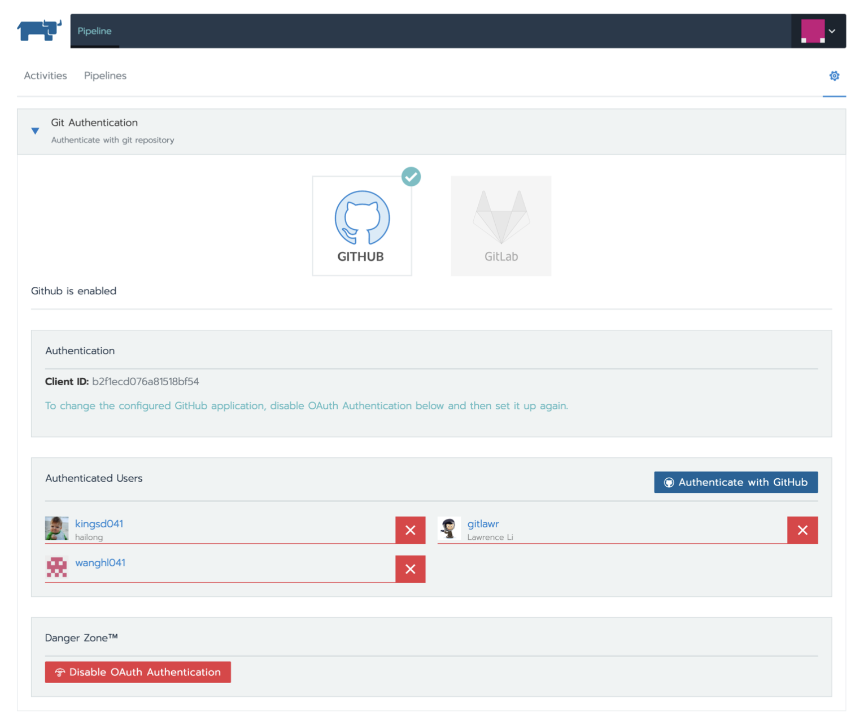
Task: Click the Client ID value b2f1ecd076a81518bf54
Action: click(146, 382)
